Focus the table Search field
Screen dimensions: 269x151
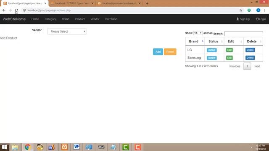244,34
